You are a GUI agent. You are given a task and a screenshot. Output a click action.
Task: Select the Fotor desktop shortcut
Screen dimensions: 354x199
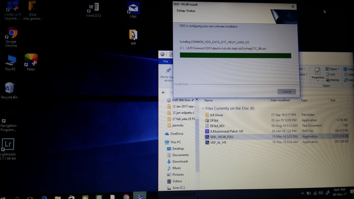click(x=31, y=62)
